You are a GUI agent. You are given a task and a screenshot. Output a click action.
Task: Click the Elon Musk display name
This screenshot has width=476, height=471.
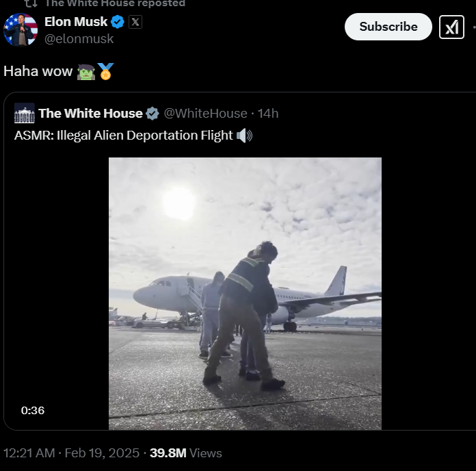pos(76,22)
